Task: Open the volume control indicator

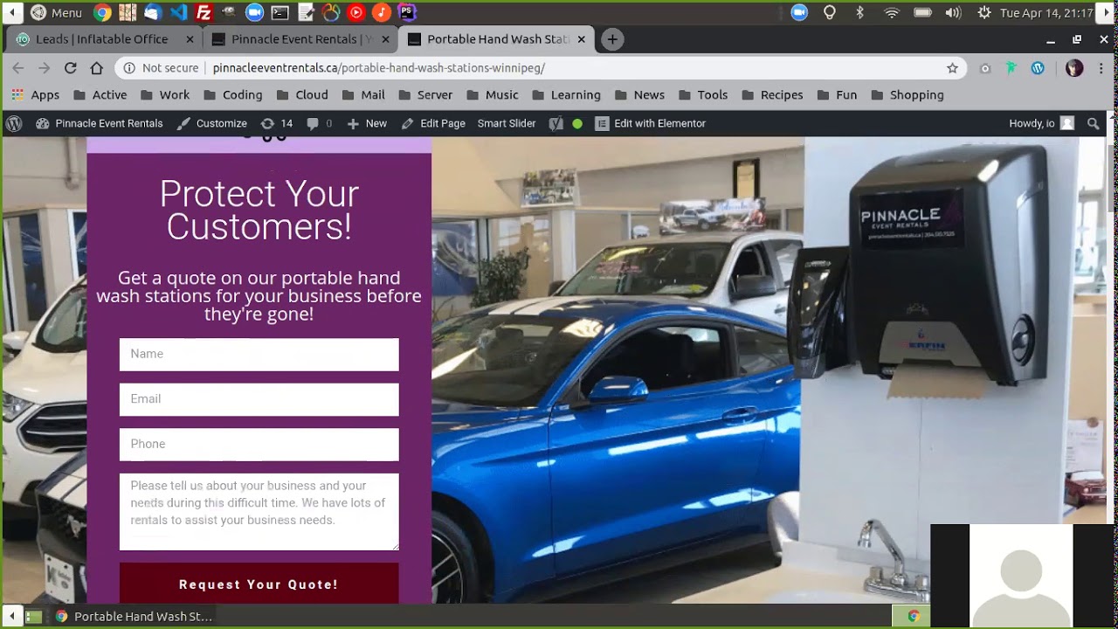Action: pyautogui.click(x=953, y=12)
